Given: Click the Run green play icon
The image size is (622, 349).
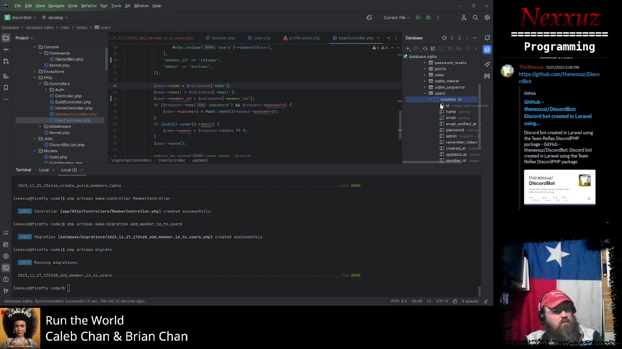Looking at the screenshot, I should (x=418, y=17).
